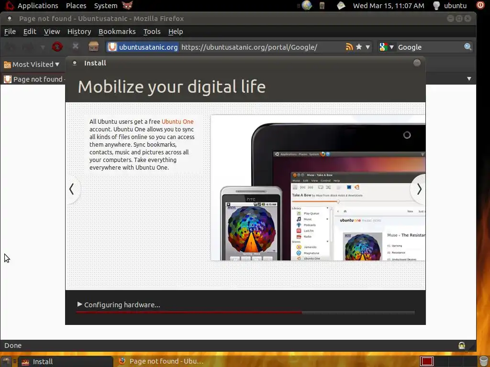Click the Install window menu dot icon
Screen dimensions: 490x367
74,63
